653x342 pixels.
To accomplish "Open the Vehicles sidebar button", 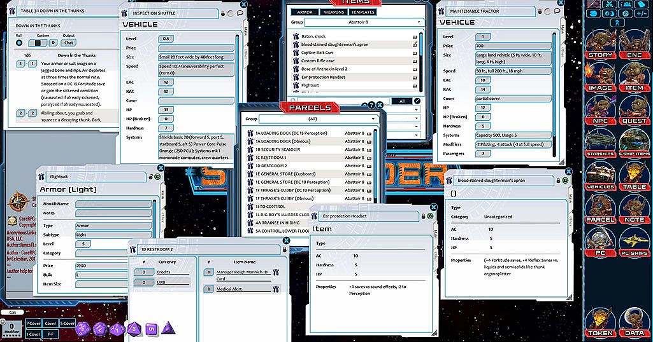I will [x=600, y=176].
